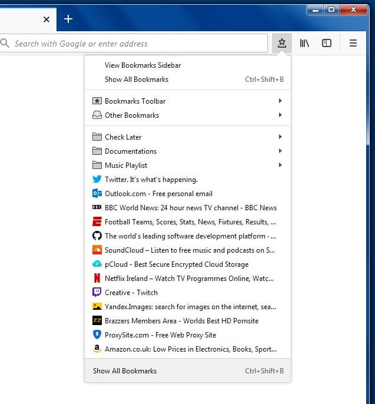
Task: Click the Documentations folder icon
Action: pos(97,151)
